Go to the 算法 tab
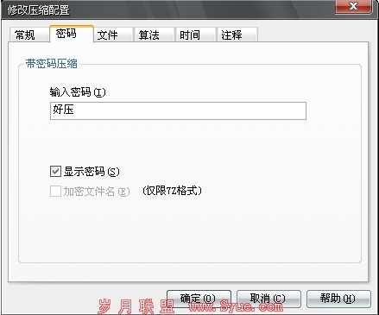 (x=155, y=35)
